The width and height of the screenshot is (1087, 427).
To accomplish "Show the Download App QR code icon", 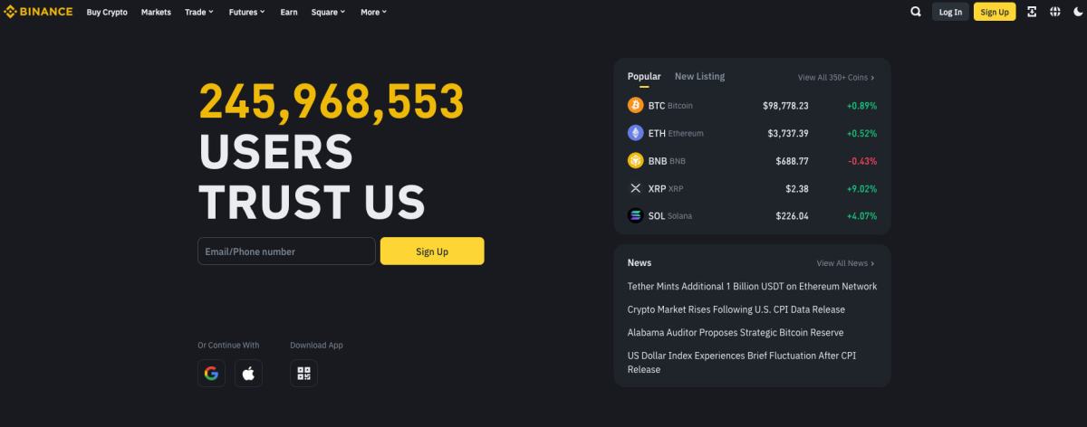I will (x=304, y=373).
